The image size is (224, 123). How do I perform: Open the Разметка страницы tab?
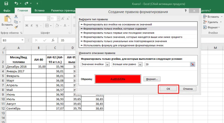point(63,10)
